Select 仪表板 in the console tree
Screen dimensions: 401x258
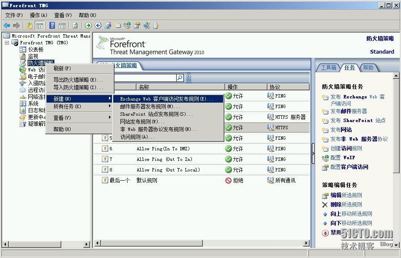coord(35,49)
